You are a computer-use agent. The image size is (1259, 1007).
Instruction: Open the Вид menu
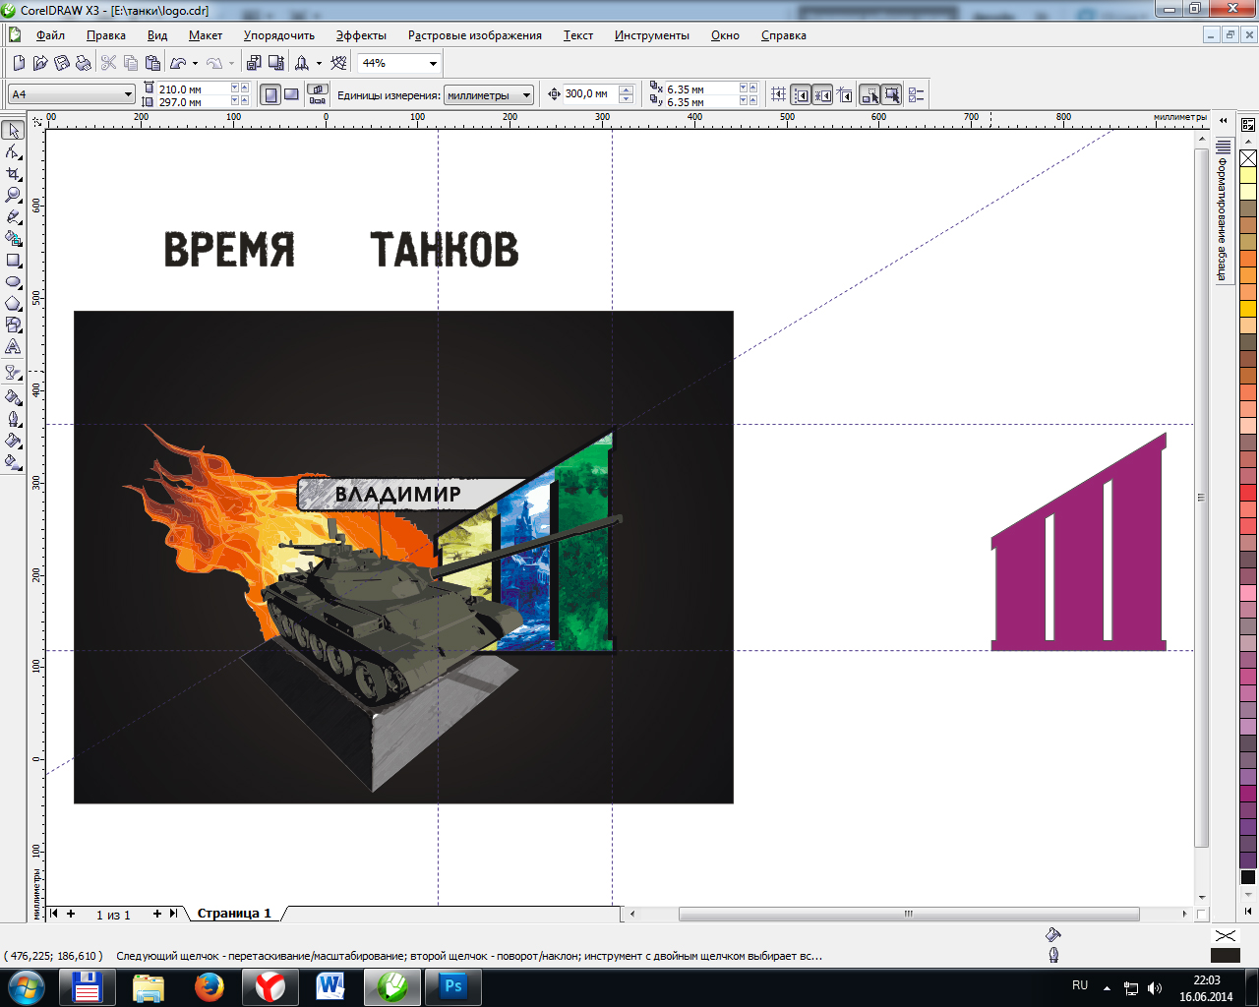[157, 35]
